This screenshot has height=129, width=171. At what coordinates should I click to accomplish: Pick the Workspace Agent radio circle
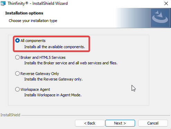[17, 89]
